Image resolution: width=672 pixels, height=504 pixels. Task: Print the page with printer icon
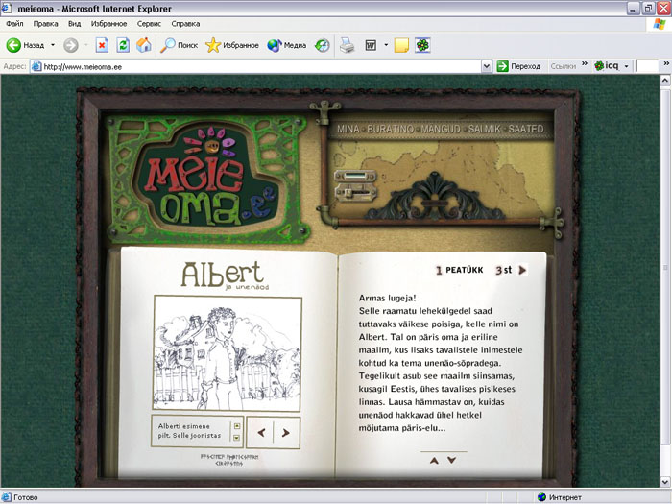(x=348, y=45)
